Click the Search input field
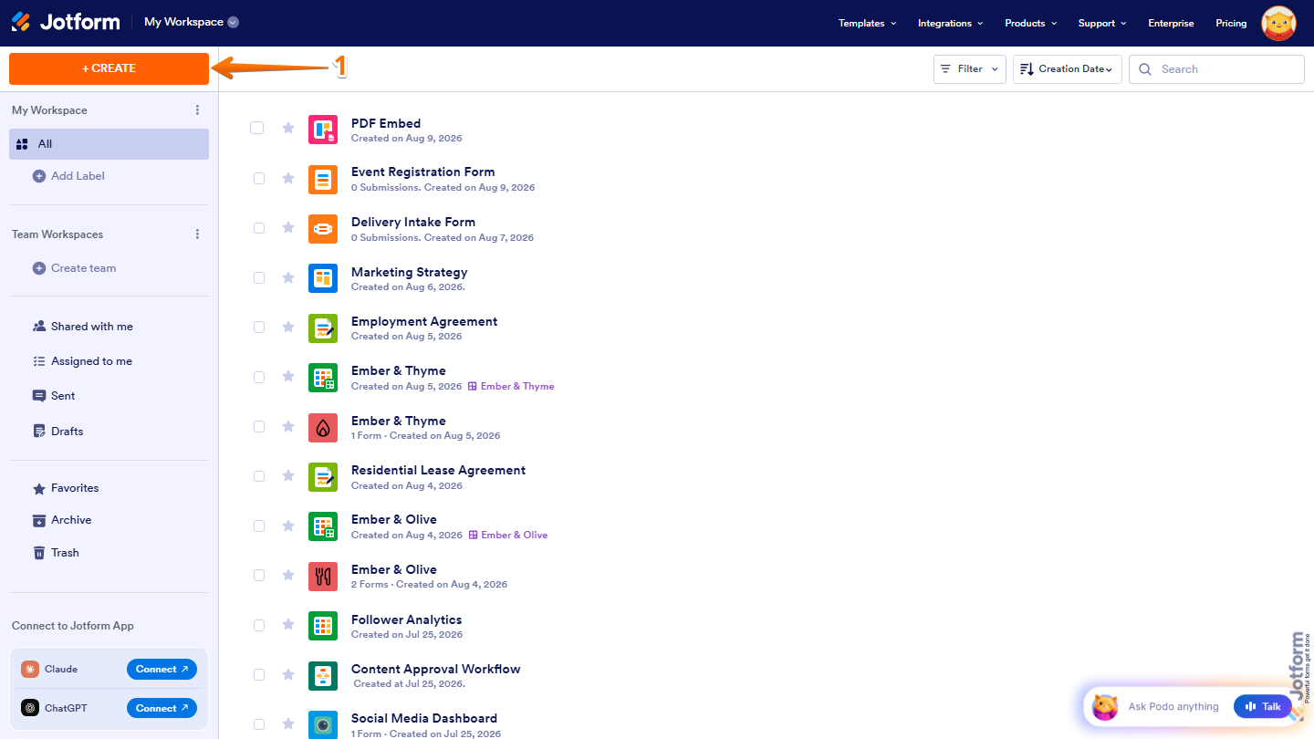The width and height of the screenshot is (1314, 739). (1217, 69)
